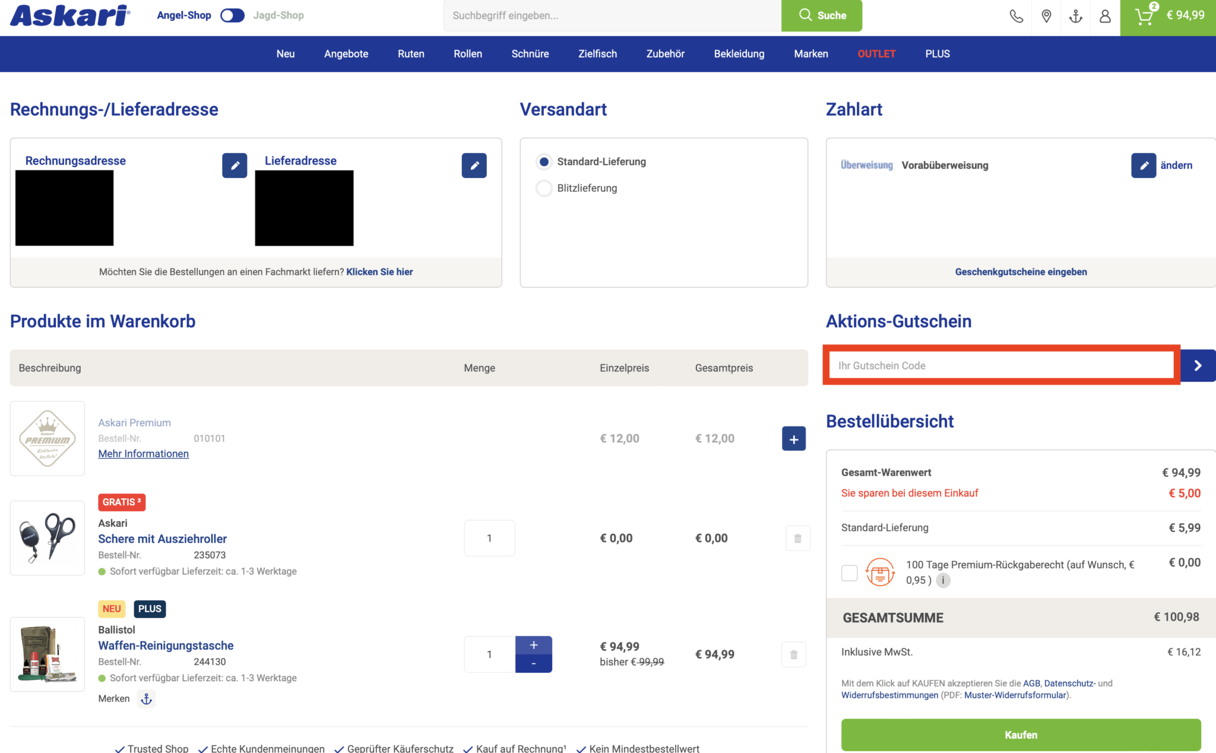Delete Waffen-Reinigungstasche with trash icon
Screen dimensions: 1216x753
[794, 654]
